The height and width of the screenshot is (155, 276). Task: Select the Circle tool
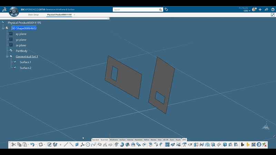[x=88, y=145]
